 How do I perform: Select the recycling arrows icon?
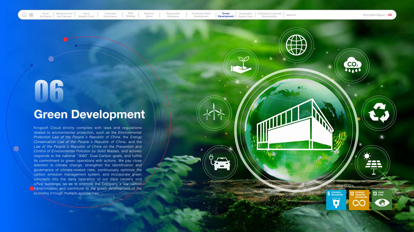379,113
